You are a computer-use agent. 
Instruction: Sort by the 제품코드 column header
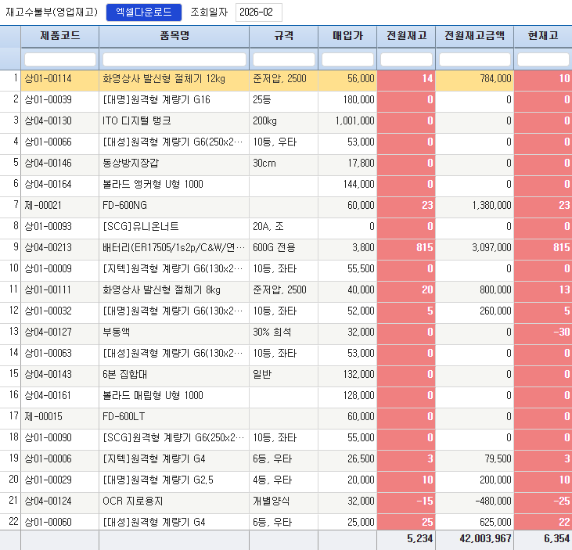(x=59, y=36)
